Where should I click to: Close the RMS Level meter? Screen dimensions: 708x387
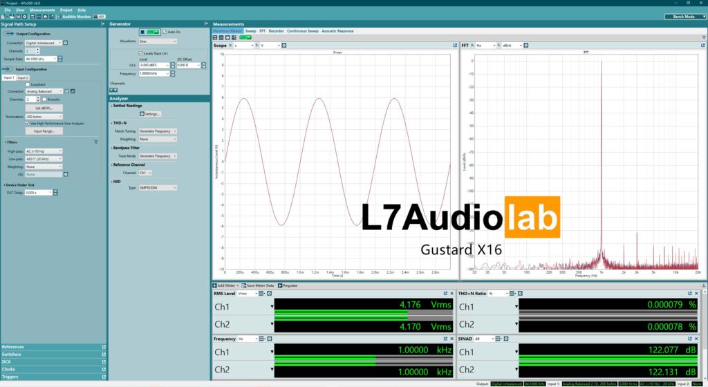coord(452,294)
